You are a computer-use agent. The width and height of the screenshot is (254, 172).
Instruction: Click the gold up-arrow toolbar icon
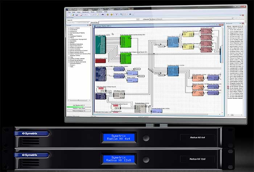pyautogui.click(x=112, y=15)
